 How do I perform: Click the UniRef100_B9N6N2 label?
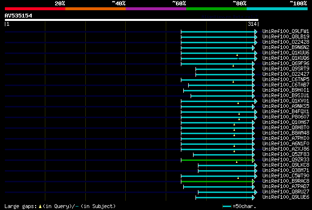click(x=286, y=47)
